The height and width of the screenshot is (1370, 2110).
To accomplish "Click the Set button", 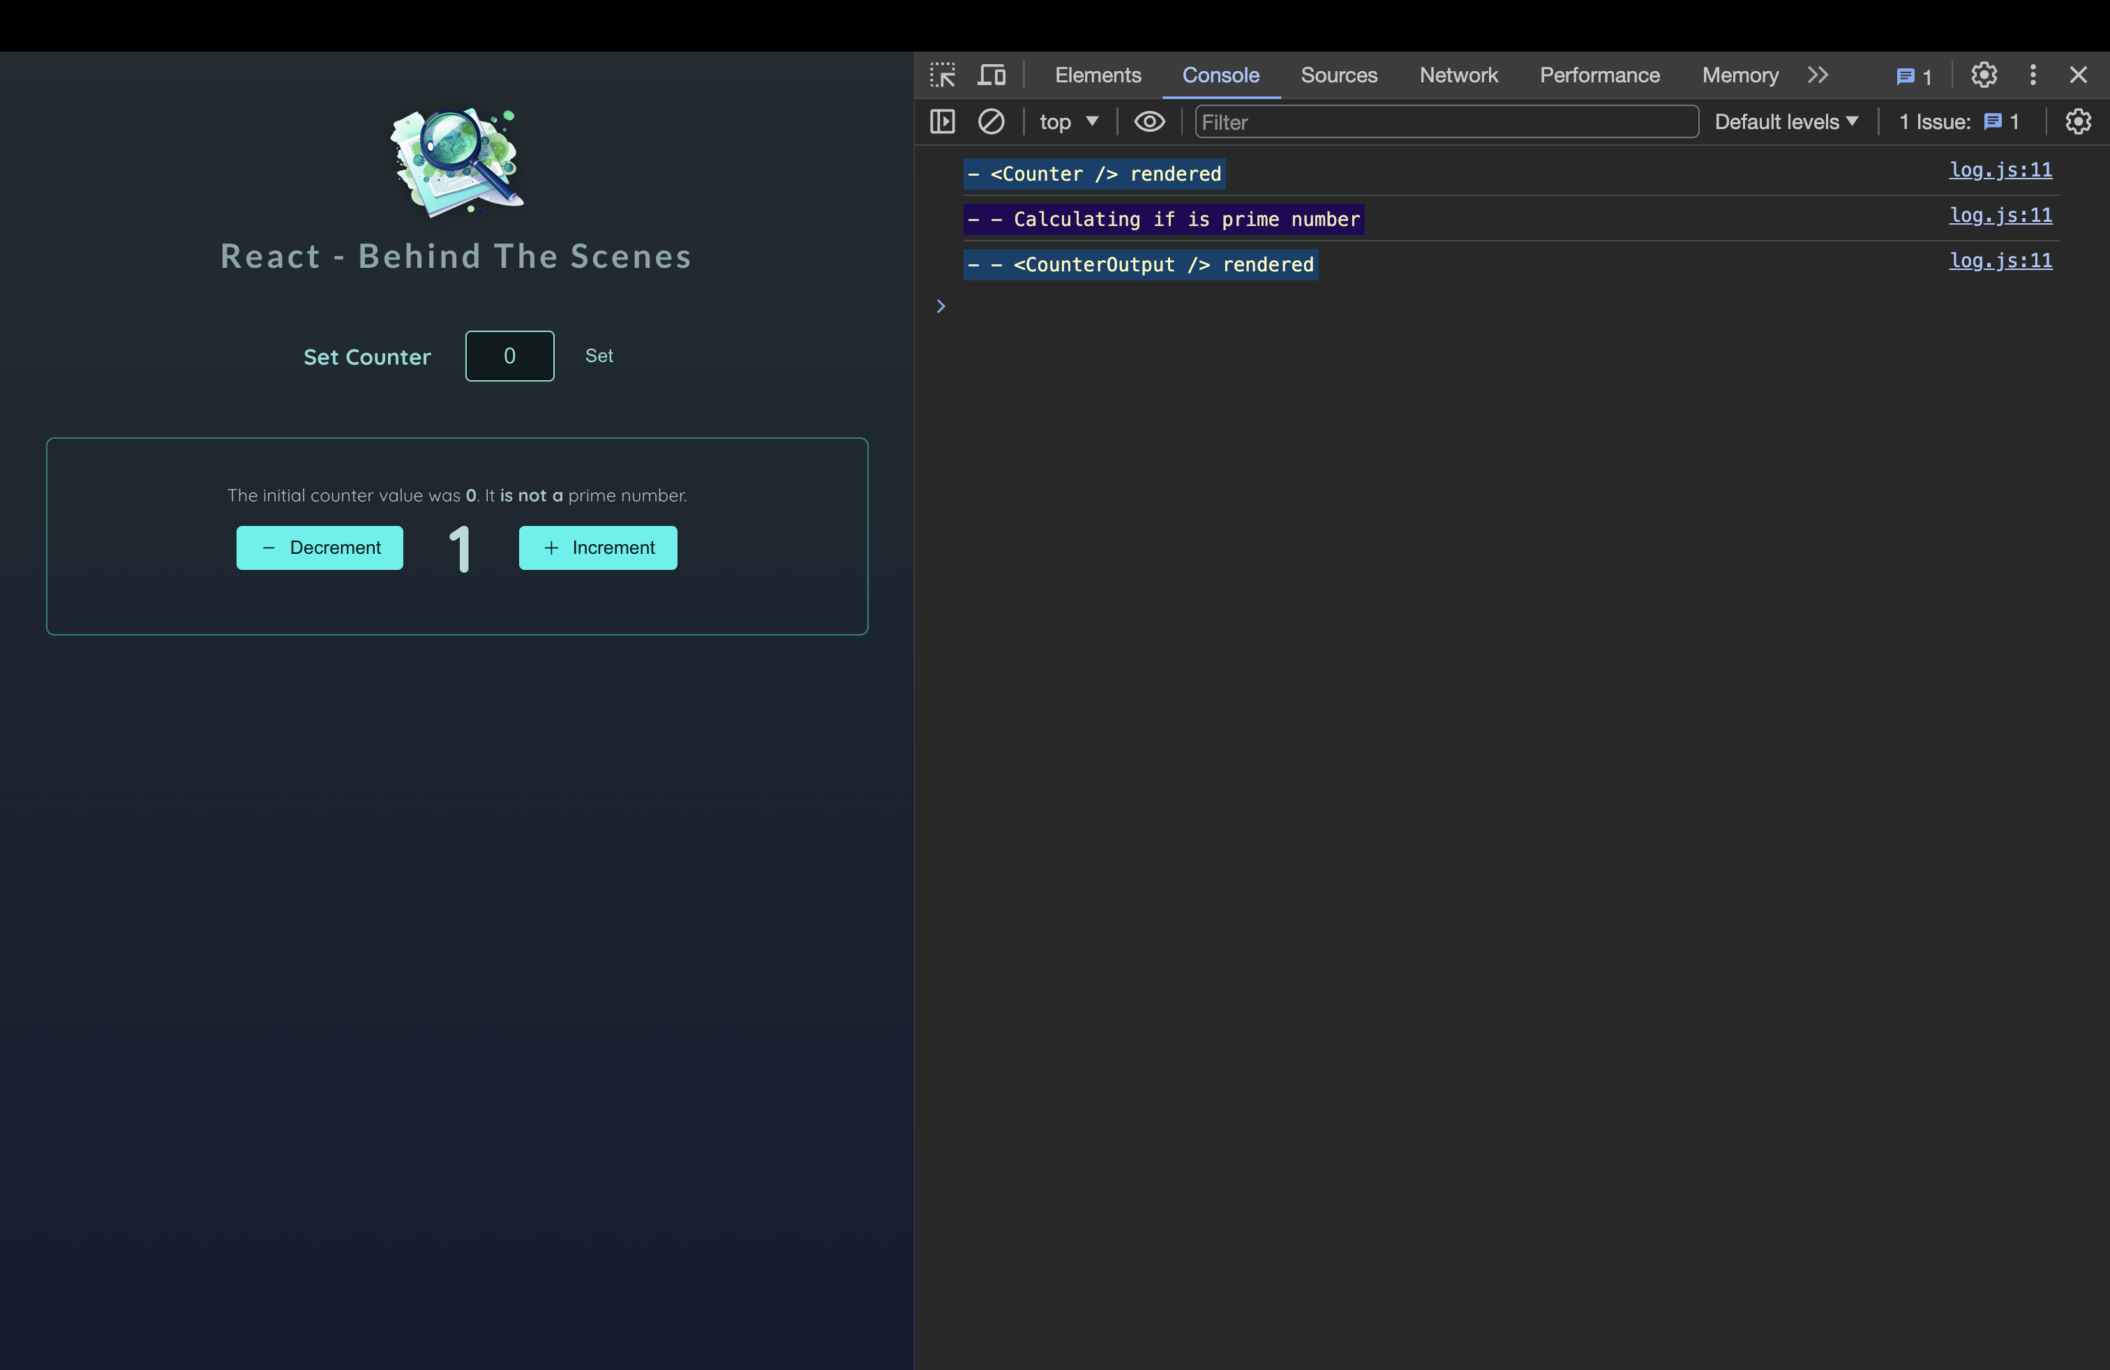I will point(599,355).
